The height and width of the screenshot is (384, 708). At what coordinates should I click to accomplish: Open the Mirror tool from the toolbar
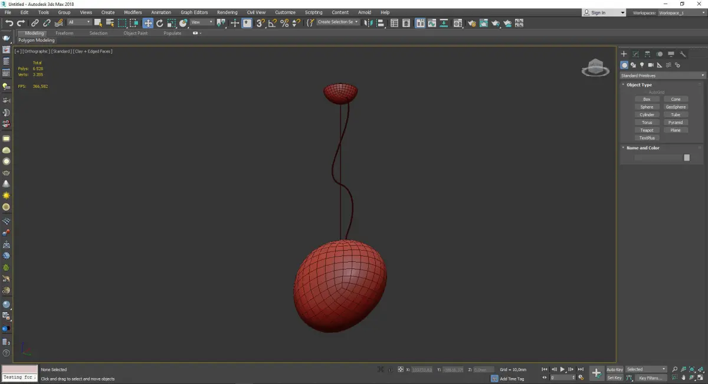click(368, 23)
